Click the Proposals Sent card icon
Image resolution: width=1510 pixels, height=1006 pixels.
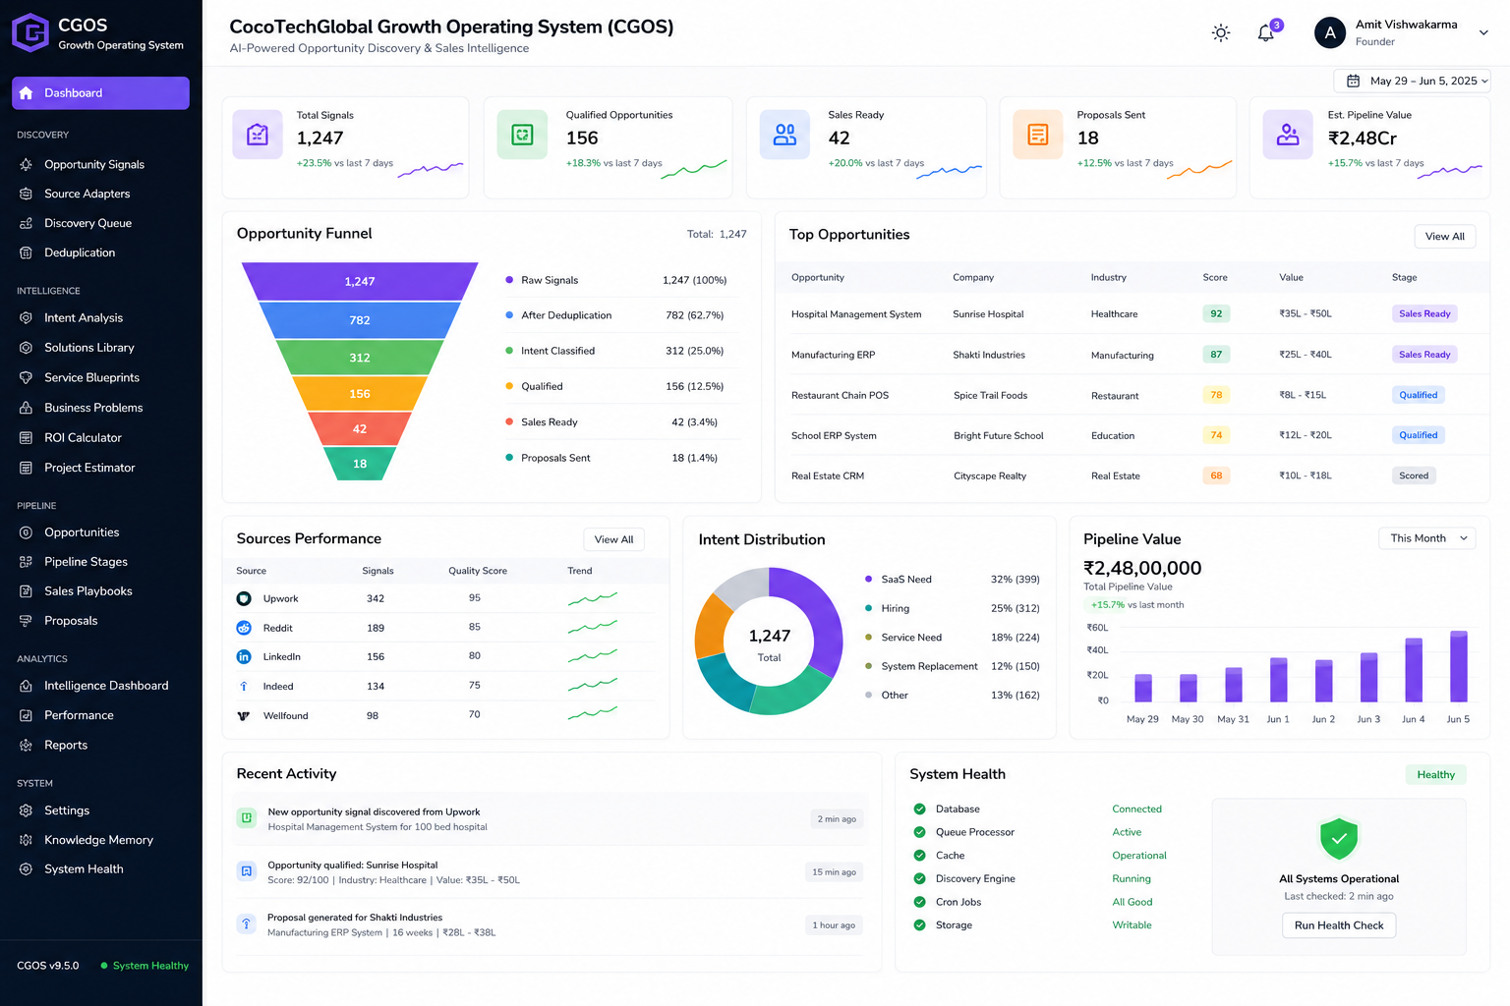(1037, 135)
